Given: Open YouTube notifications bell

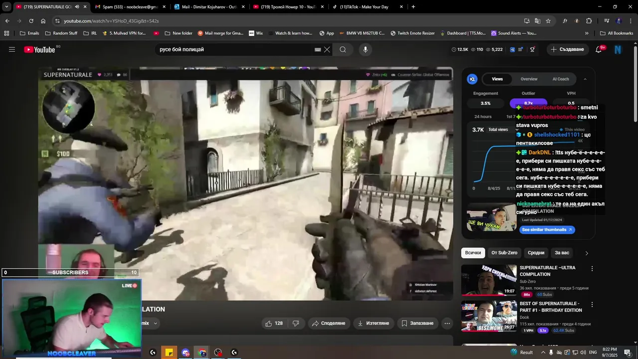Looking at the screenshot, I should click(x=599, y=49).
